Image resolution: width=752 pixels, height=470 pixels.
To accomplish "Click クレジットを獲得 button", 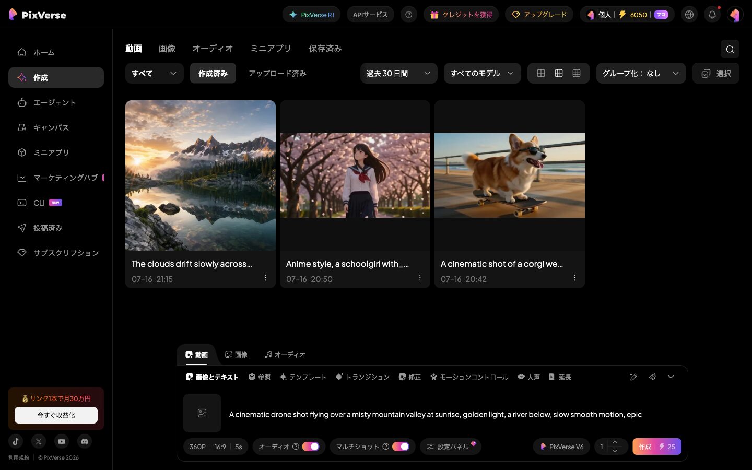I will point(461,15).
